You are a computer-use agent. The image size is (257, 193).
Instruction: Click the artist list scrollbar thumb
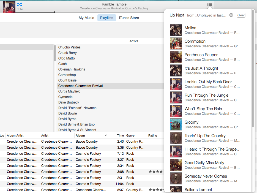[55, 53]
